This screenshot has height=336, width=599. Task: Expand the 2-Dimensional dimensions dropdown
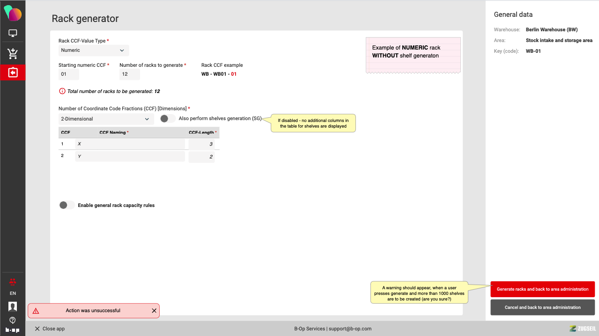tap(106, 119)
